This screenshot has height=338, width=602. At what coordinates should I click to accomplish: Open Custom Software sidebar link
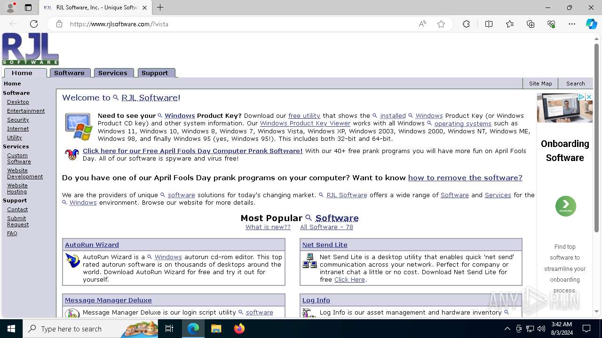(19, 158)
